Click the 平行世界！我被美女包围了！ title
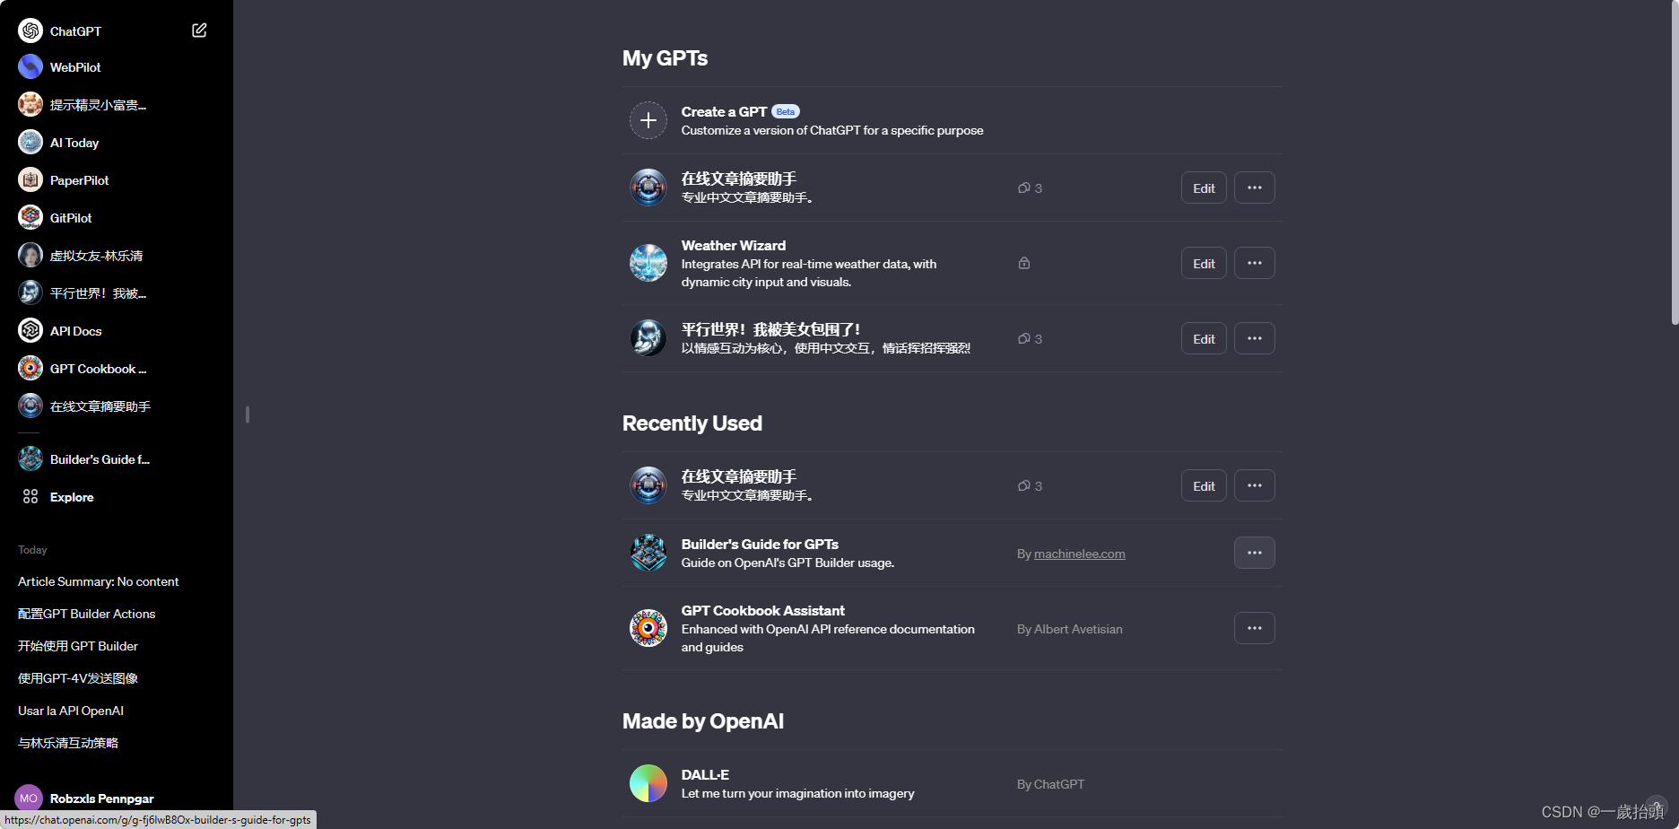 pyautogui.click(x=770, y=329)
